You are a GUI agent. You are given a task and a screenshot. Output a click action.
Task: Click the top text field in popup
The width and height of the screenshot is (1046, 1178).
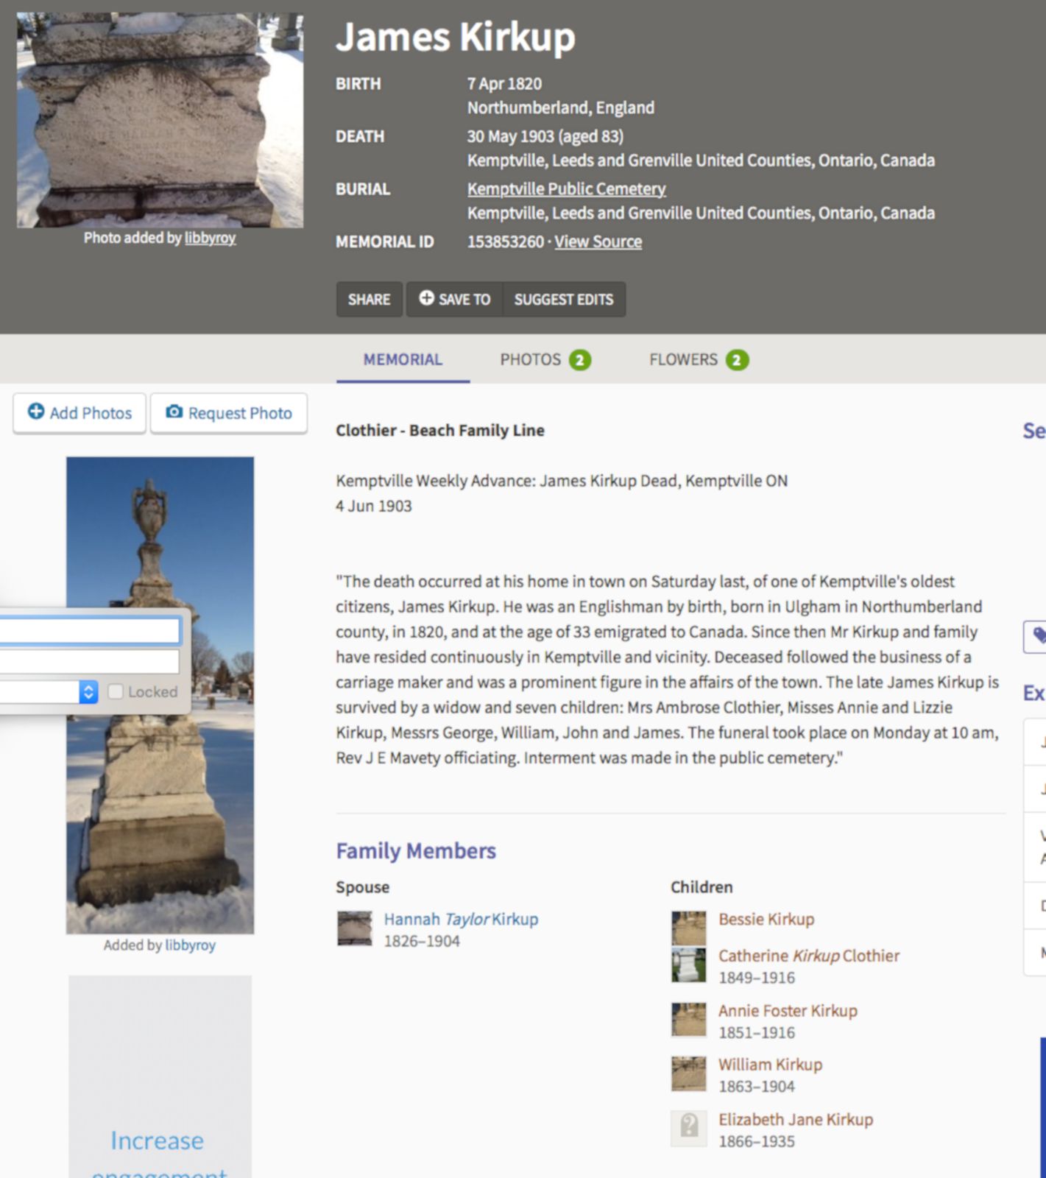(x=88, y=631)
